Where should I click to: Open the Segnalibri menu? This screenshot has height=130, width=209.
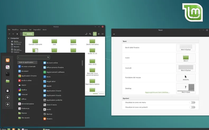tap(37, 30)
